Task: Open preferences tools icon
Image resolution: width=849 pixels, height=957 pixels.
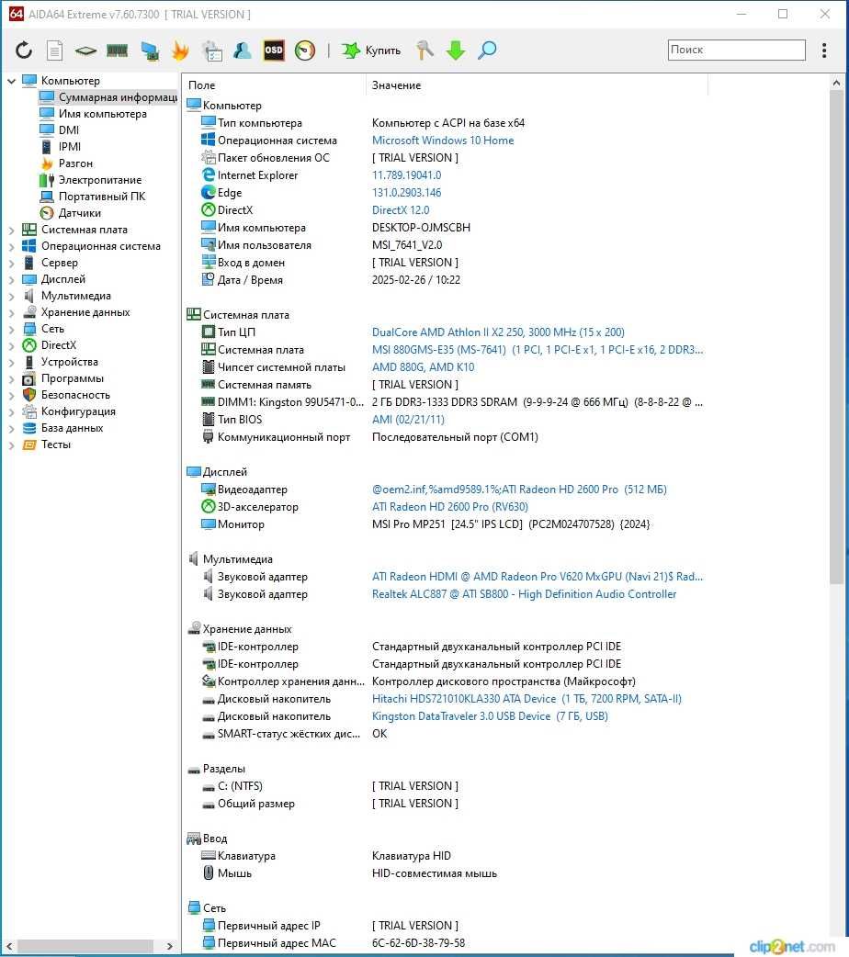Action: 424,50
